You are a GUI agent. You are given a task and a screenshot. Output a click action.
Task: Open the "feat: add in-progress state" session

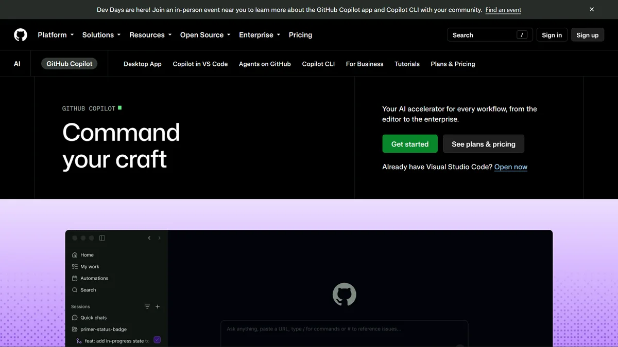(113, 341)
